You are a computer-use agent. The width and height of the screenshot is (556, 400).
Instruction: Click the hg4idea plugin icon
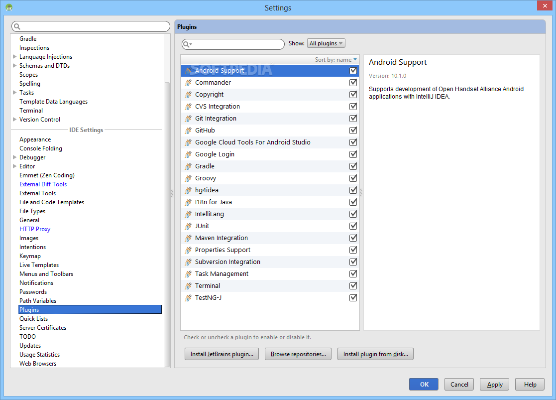[188, 190]
